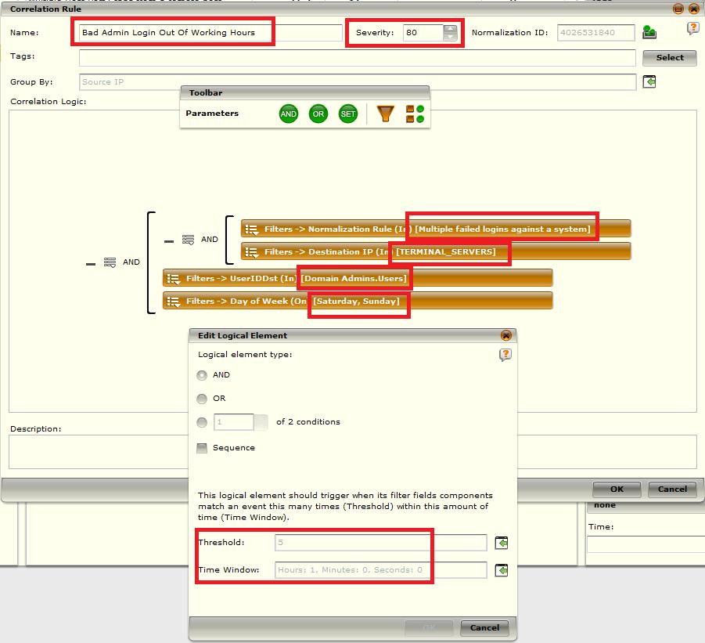Click filter icon on UserIDDst row

[173, 279]
